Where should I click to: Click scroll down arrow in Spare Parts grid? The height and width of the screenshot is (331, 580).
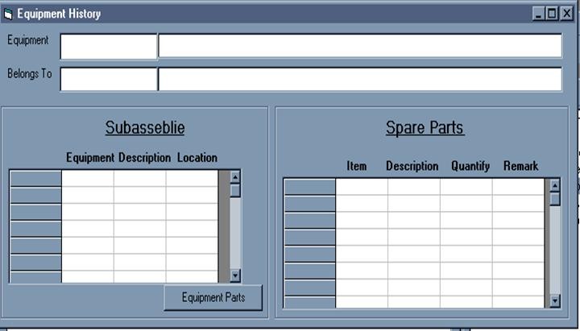554,301
